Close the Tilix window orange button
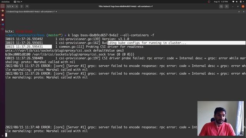Image resolution: width=246 pixels, height=138 pixels. pos(243,7)
